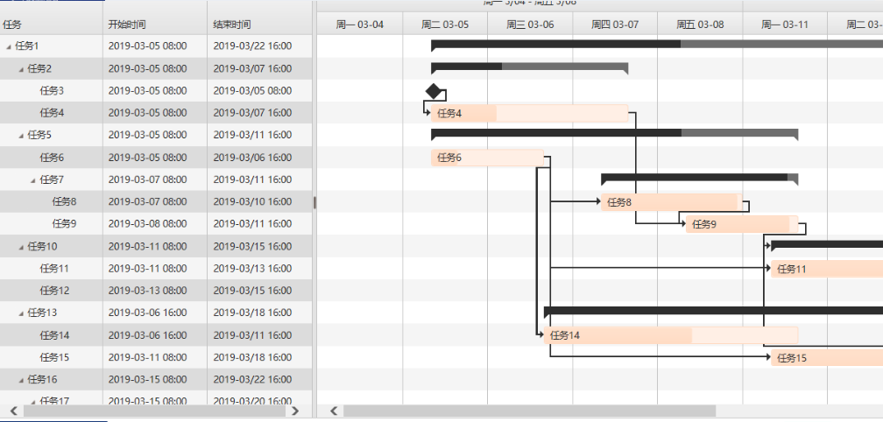Click the 任务3 milestone diamond
The height and width of the screenshot is (422, 883).
pos(434,90)
